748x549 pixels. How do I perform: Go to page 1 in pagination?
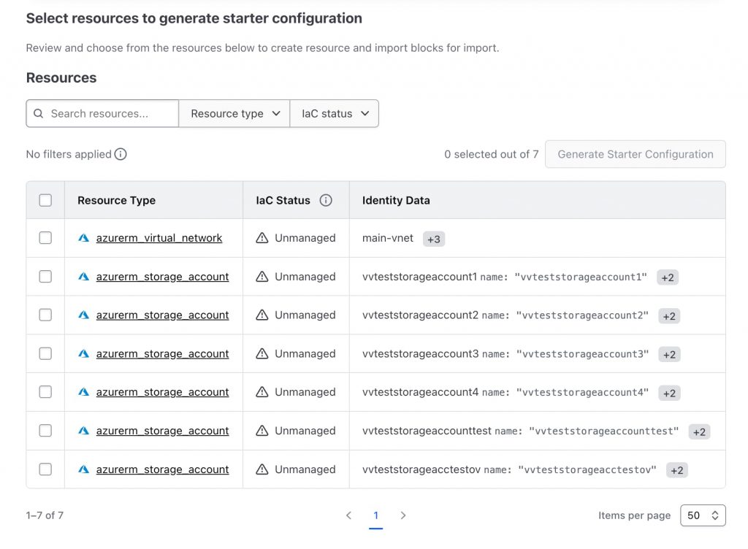pos(376,515)
